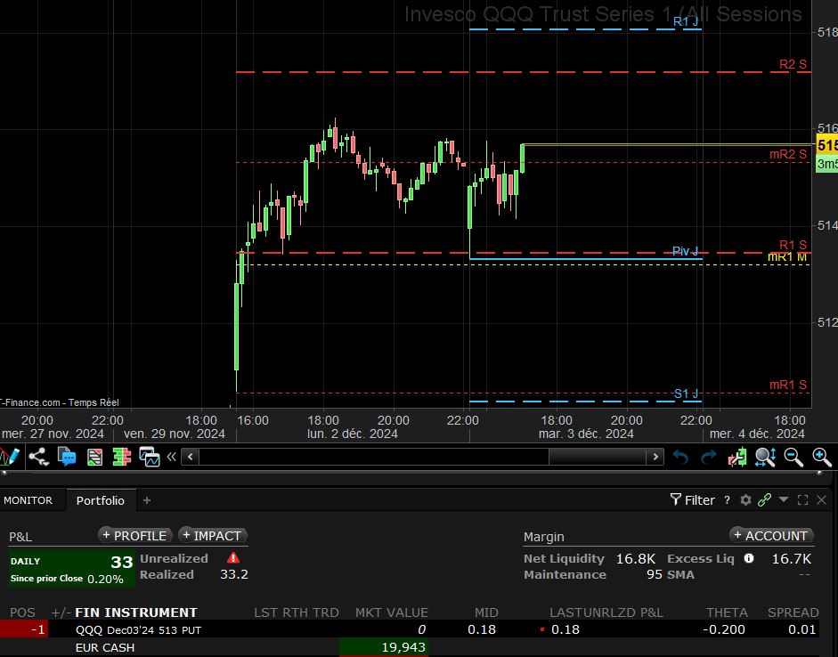Open the panel dropdown triangle menu
This screenshot has width=838, height=657.
(x=784, y=499)
